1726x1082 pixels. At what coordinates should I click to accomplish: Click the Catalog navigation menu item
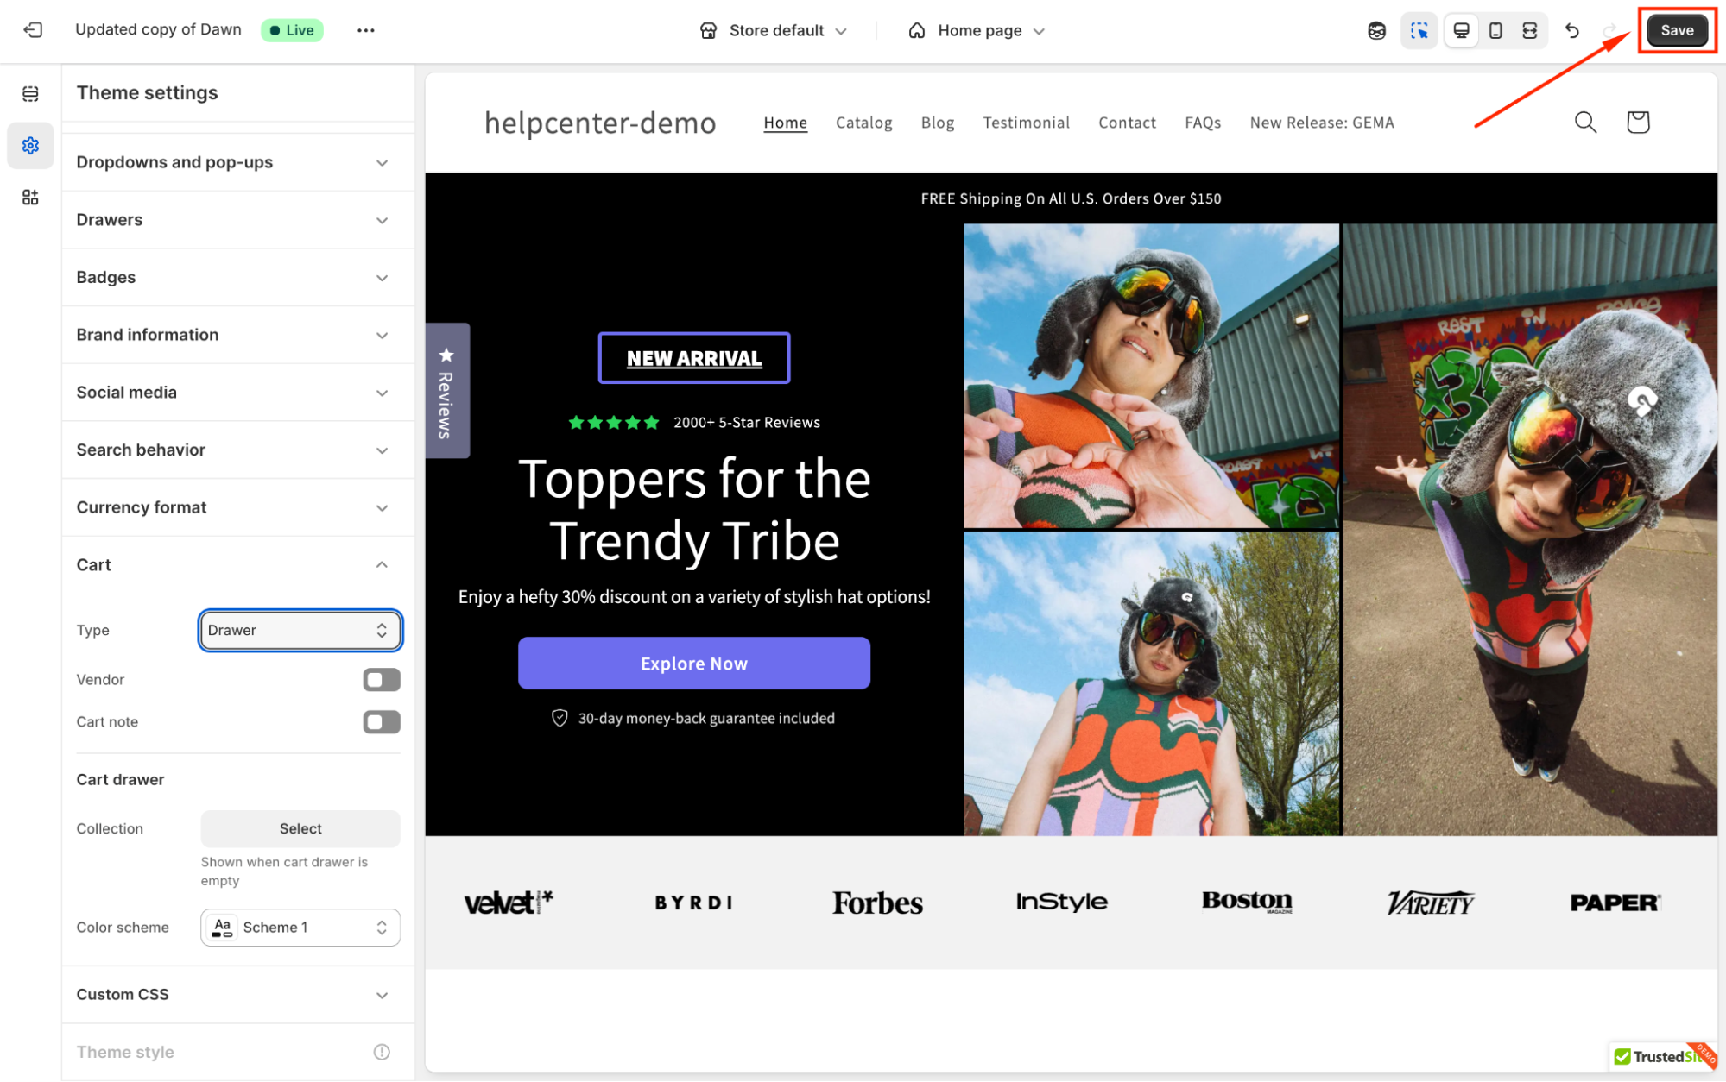pos(863,123)
